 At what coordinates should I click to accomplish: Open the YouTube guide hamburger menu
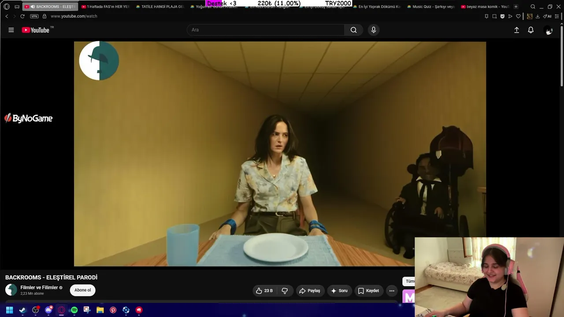(11, 30)
